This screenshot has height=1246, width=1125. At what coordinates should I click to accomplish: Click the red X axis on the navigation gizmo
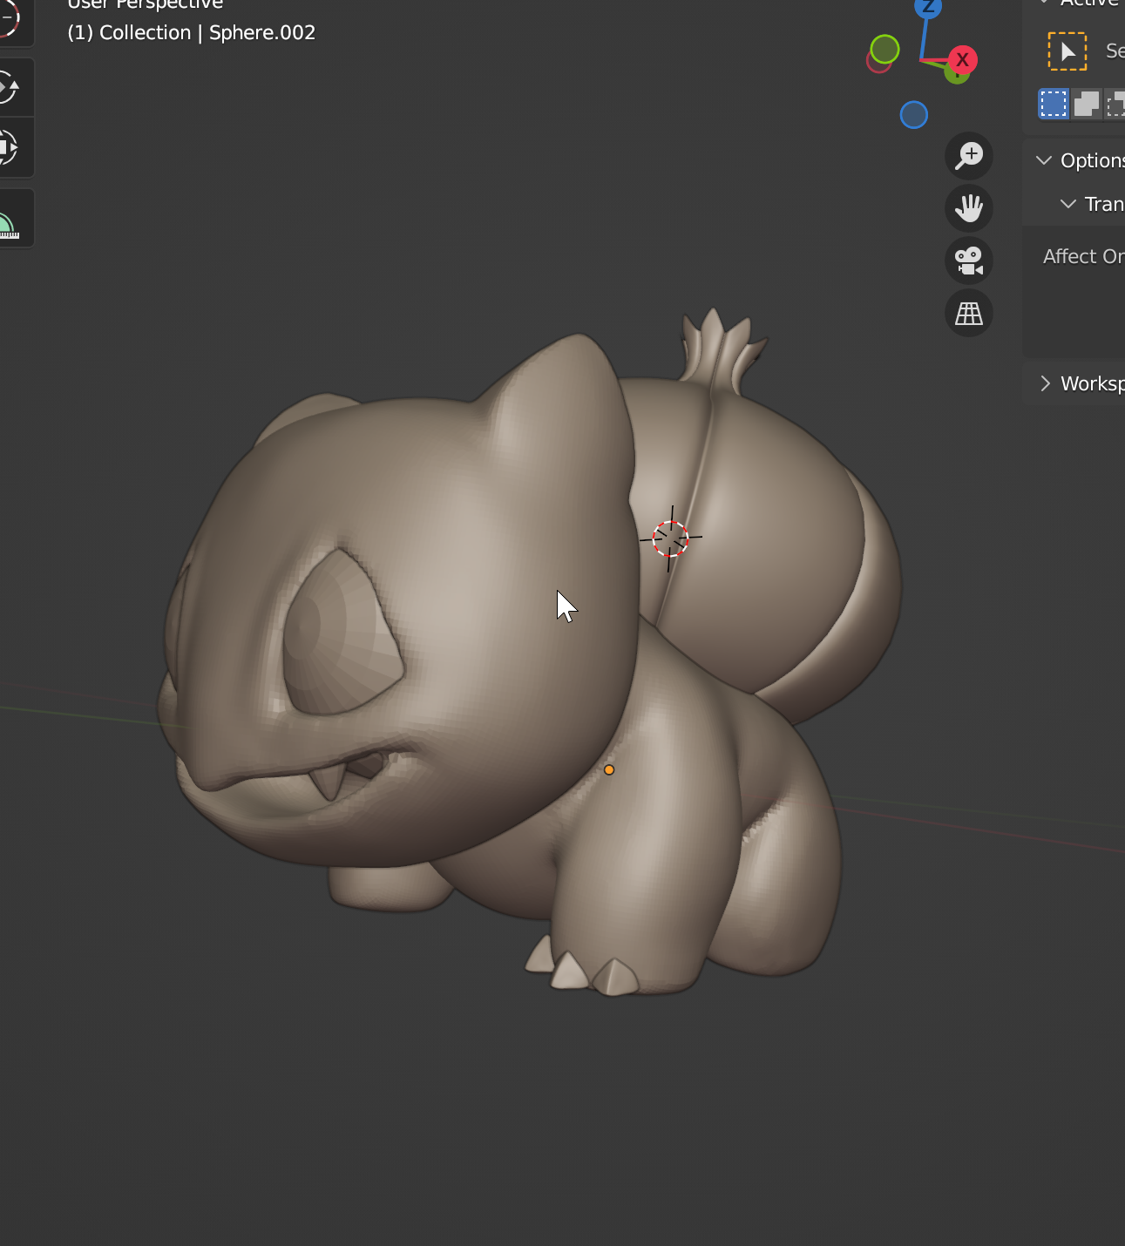click(x=962, y=60)
